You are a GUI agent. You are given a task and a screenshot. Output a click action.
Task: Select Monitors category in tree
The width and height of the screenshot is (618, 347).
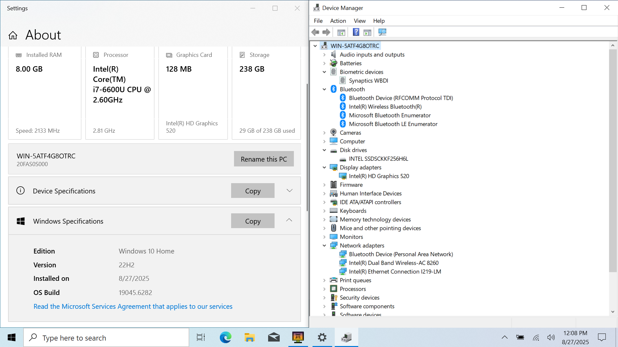(x=351, y=237)
